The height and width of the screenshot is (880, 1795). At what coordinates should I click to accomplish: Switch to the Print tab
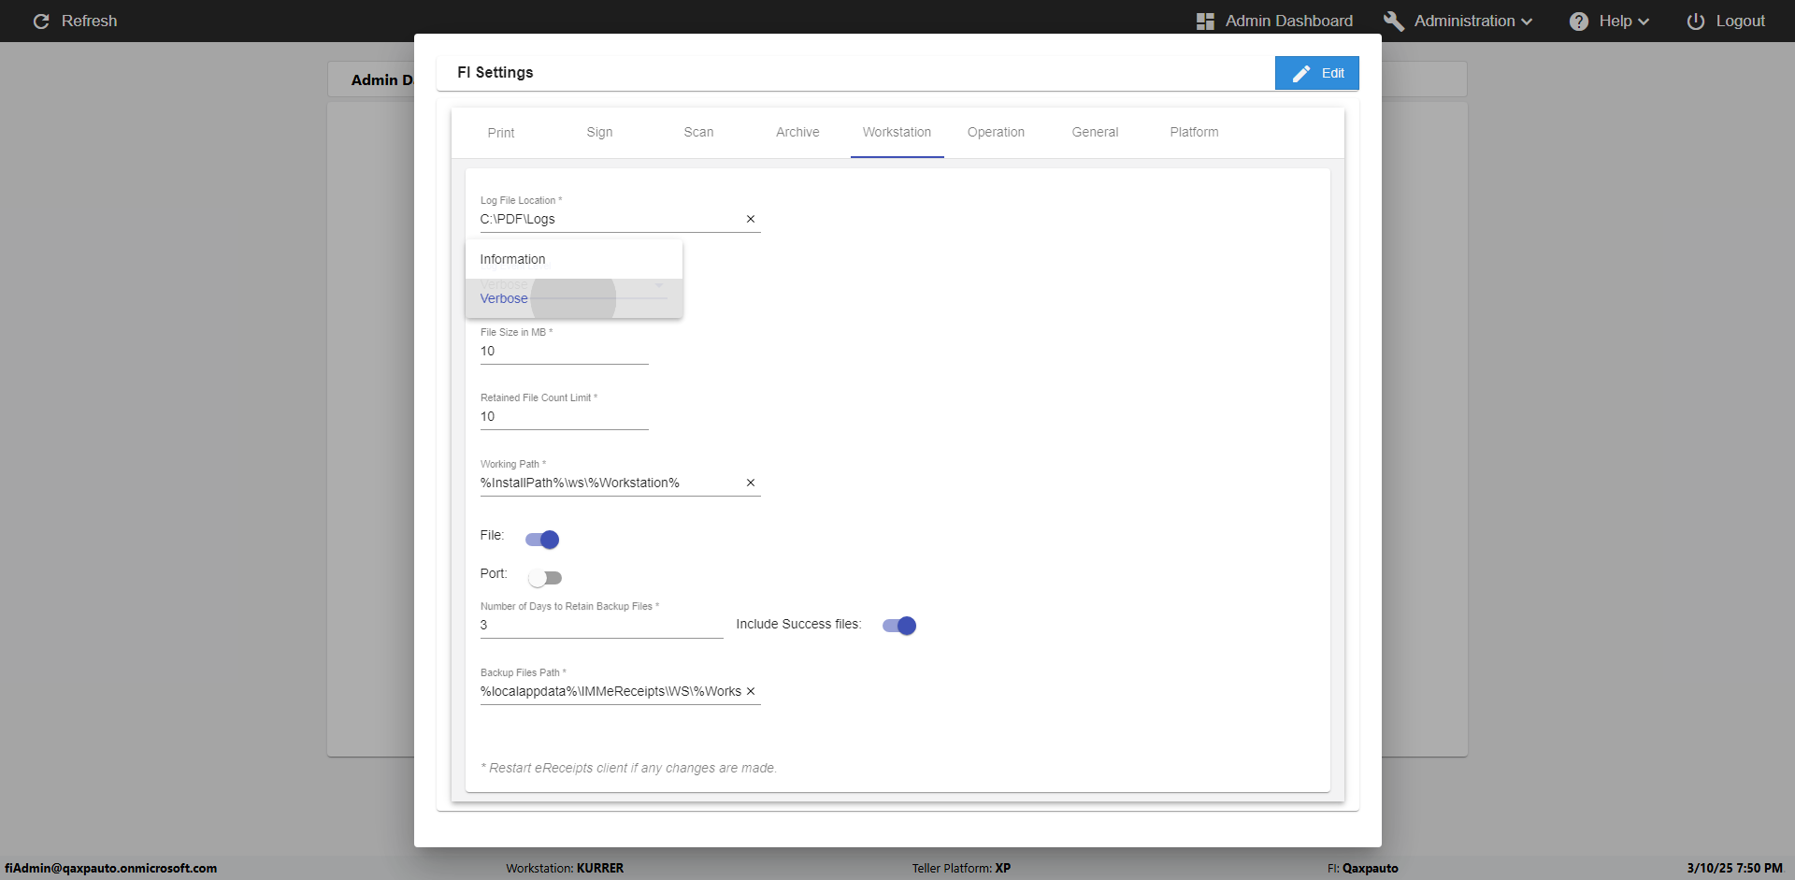[x=501, y=133]
